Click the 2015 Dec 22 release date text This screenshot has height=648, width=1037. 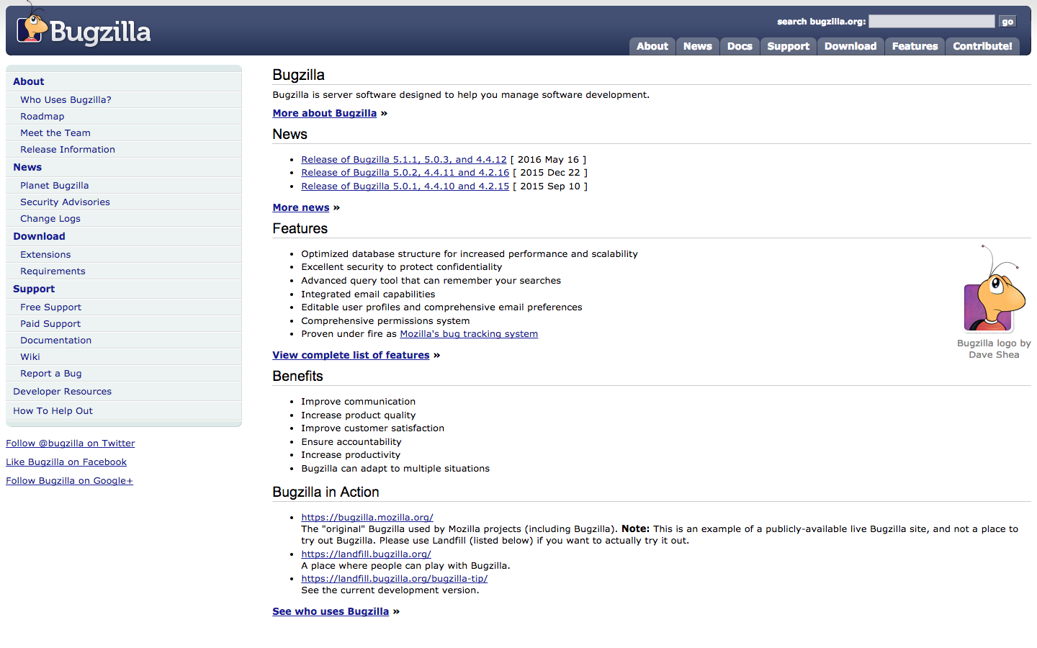pyautogui.click(x=550, y=173)
